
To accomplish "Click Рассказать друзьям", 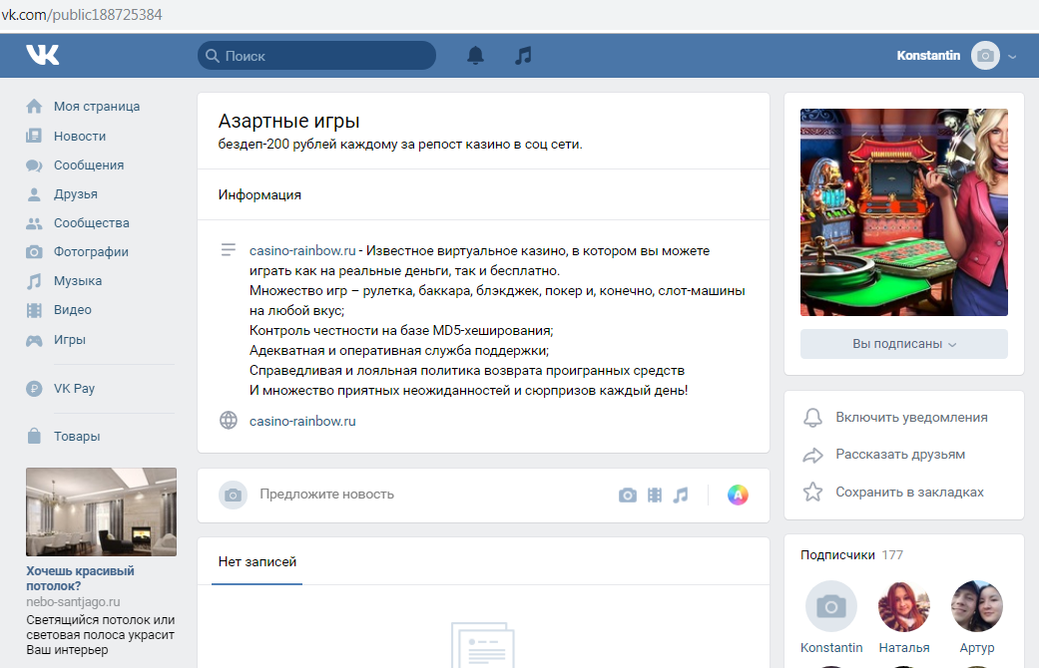I will [900, 455].
